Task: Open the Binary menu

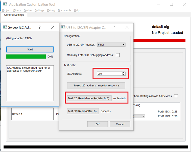Action: (17, 10)
